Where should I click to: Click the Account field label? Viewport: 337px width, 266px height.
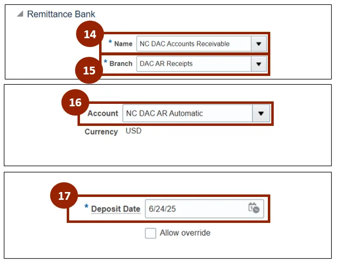pos(103,113)
